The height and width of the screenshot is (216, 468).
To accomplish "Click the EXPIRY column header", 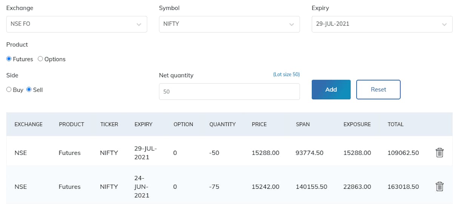I will [x=143, y=124].
